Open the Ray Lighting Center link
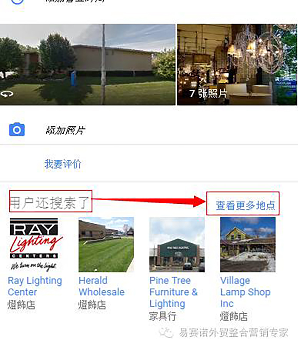Screen dimensions: 298x347 [35, 286]
